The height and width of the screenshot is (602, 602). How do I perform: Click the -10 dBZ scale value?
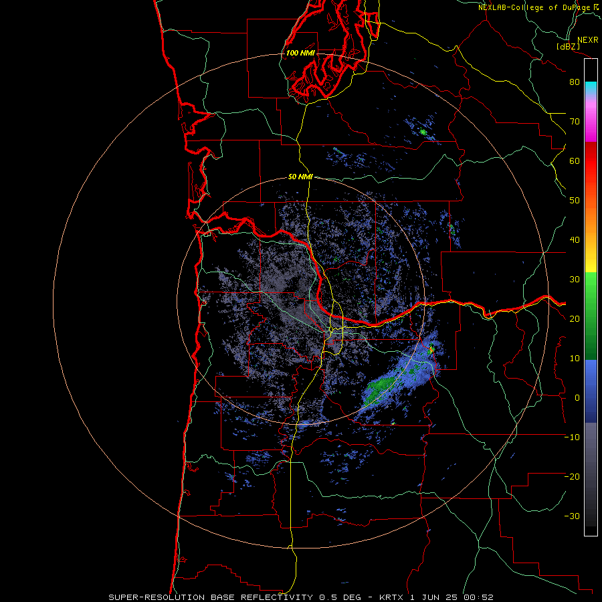572,437
